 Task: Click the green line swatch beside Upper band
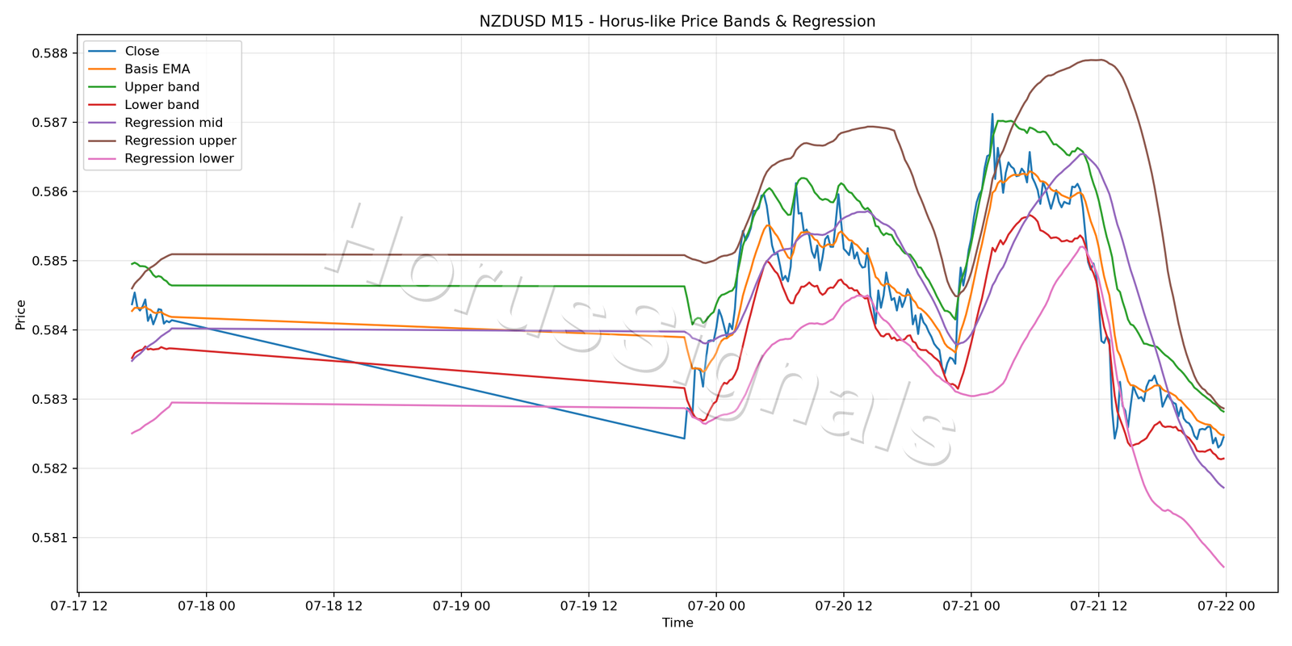point(103,86)
